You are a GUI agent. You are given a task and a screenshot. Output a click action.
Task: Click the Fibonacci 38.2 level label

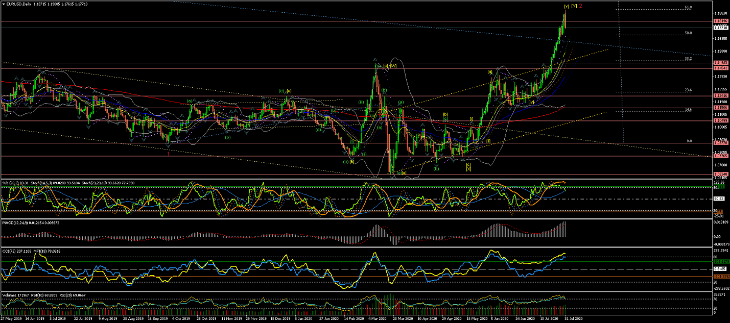pos(688,59)
